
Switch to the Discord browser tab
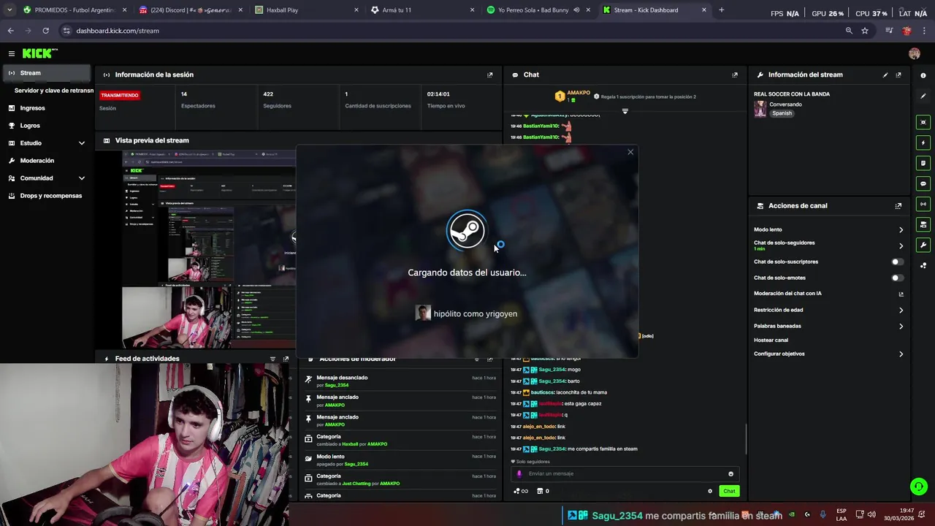click(x=191, y=10)
